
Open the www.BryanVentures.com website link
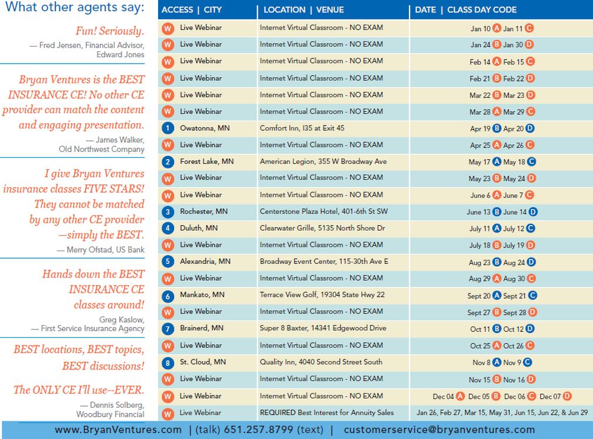pyautogui.click(x=118, y=430)
